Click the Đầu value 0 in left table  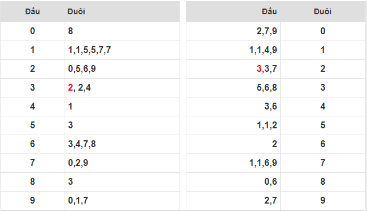click(33, 31)
